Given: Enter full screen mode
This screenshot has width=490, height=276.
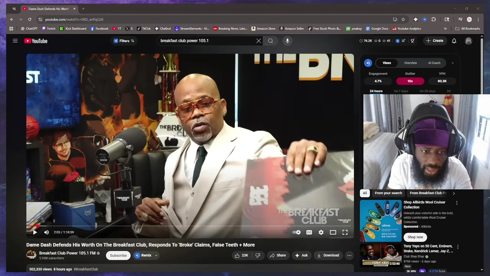Looking at the screenshot, I should coord(345,232).
